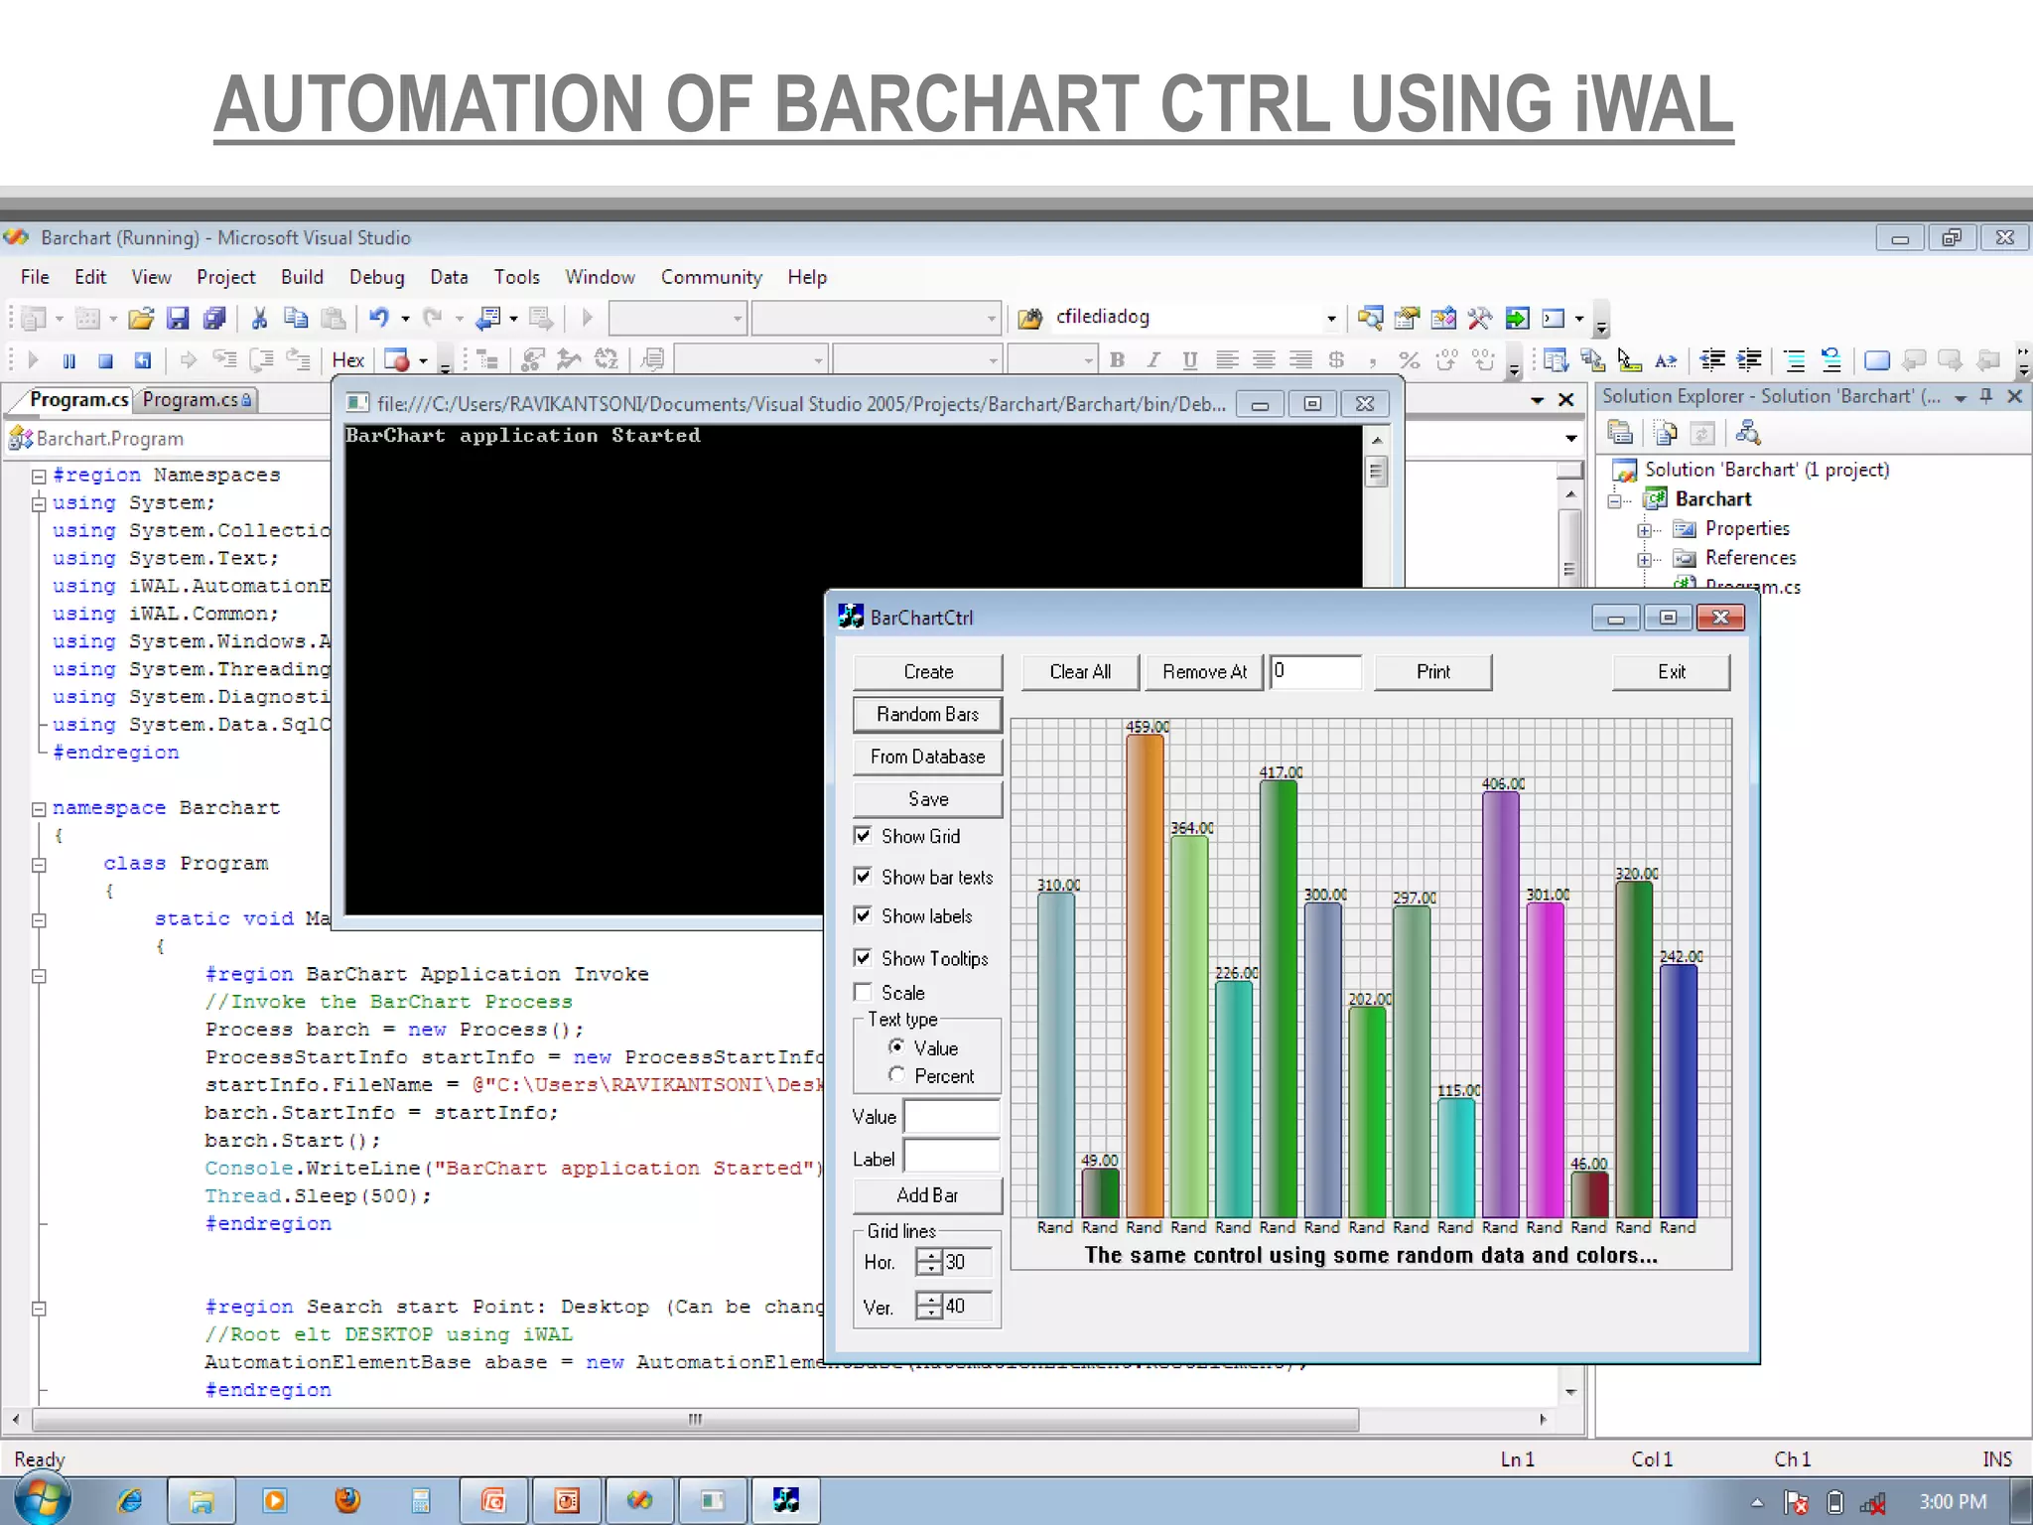
Task: Click the Decrease Indent toolbar icon
Action: point(1711,359)
